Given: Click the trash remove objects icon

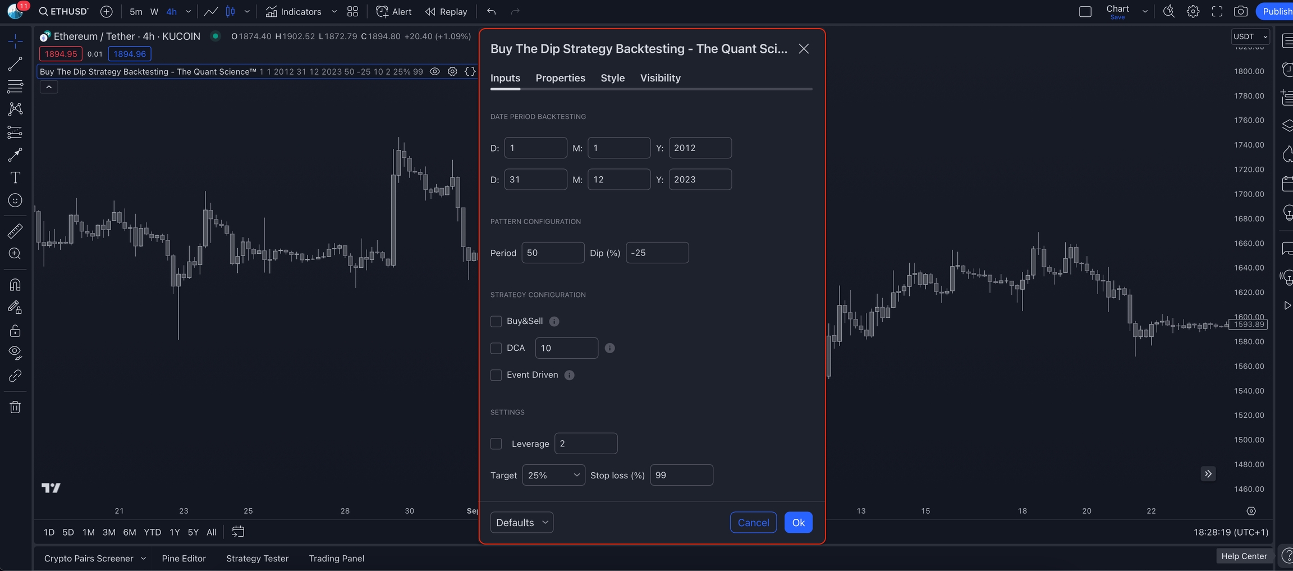Looking at the screenshot, I should coord(15,407).
